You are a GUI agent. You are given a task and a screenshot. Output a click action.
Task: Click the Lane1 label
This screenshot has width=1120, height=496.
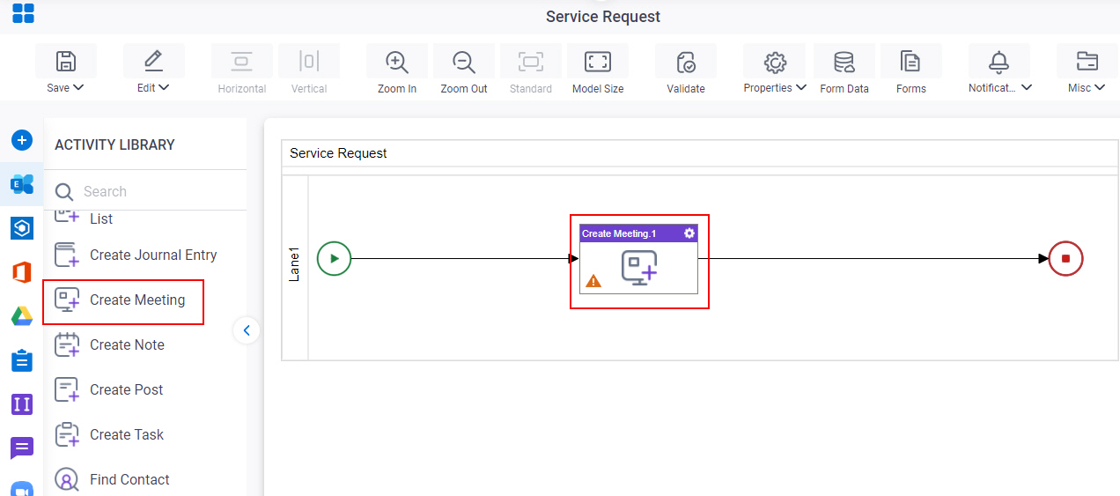click(295, 264)
